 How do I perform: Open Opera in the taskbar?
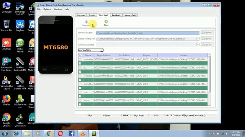(x=60, y=134)
